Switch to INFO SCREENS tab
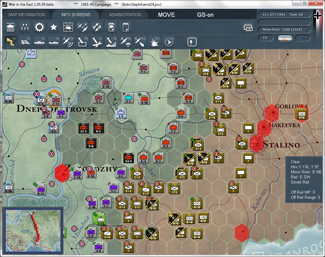Screen dimensions: 325x257 (76, 15)
